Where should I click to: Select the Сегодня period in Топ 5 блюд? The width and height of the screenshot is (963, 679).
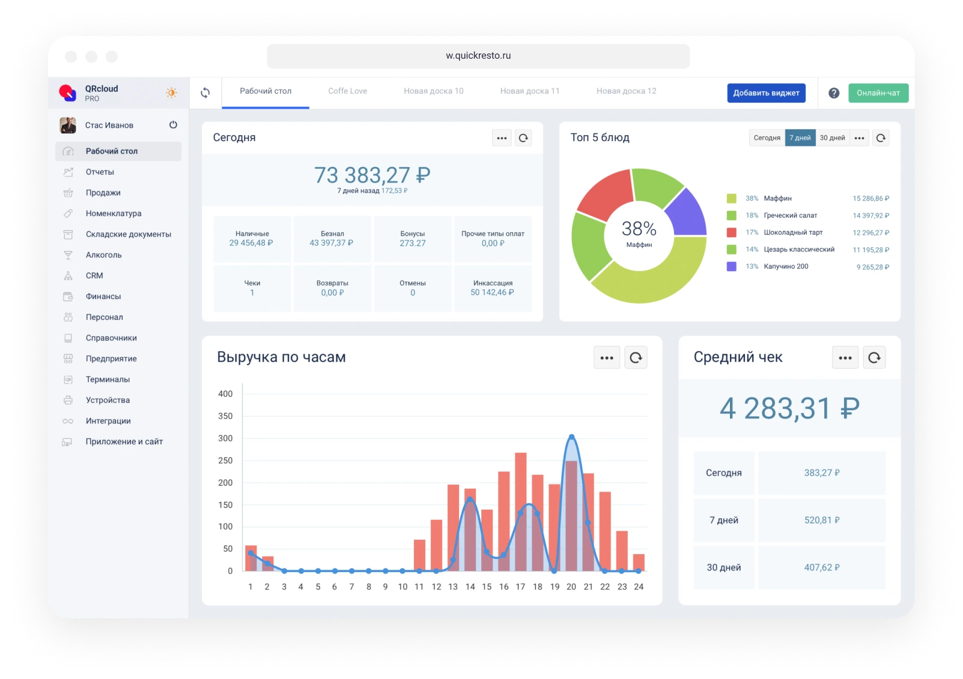click(x=767, y=138)
